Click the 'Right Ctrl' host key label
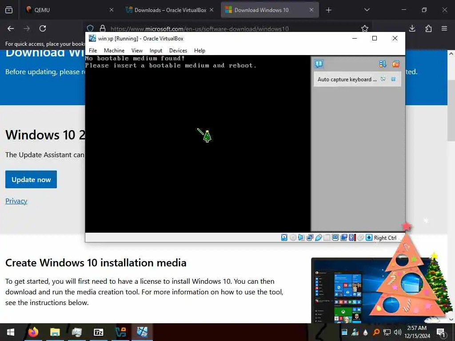This screenshot has height=341, width=455. click(x=385, y=238)
